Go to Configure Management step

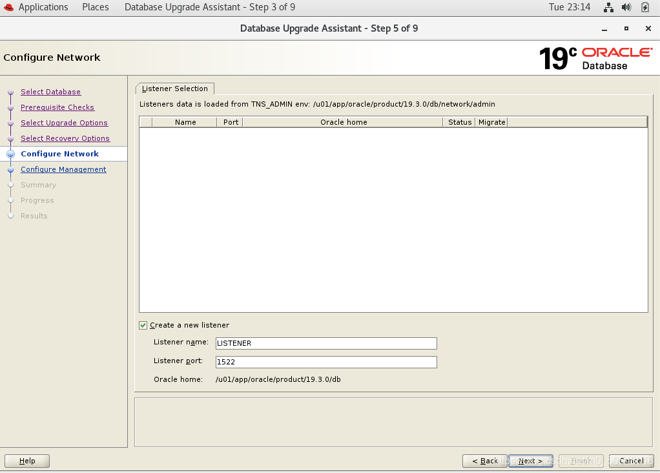point(63,169)
